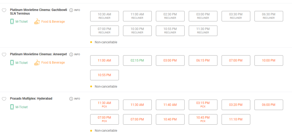The width and height of the screenshot is (292, 134).
Task: Choose 11:10 PM show at Prasads Multiplex
Action: [236, 119]
